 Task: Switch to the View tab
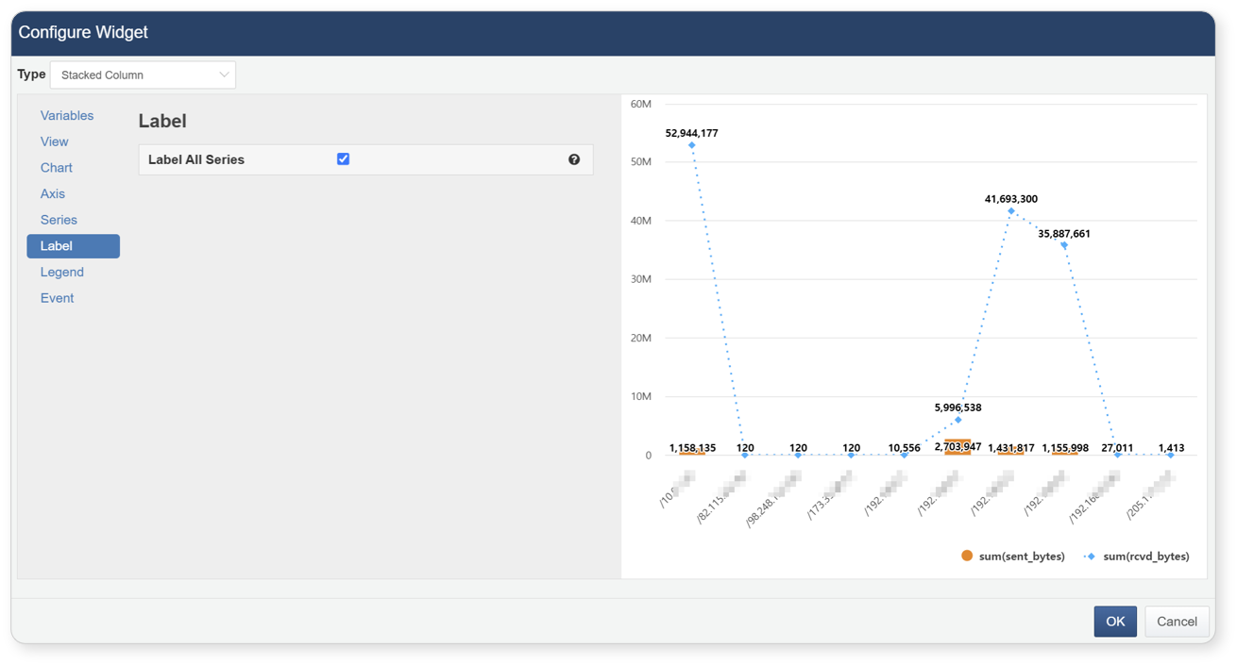(x=55, y=141)
